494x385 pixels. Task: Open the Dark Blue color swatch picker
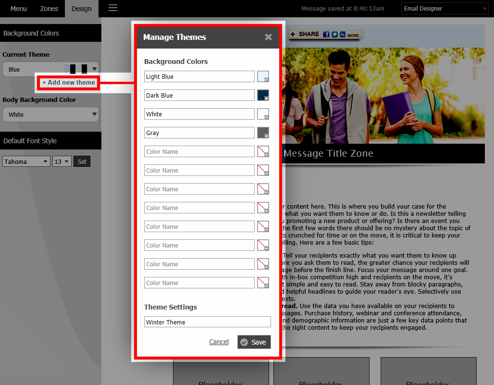263,95
